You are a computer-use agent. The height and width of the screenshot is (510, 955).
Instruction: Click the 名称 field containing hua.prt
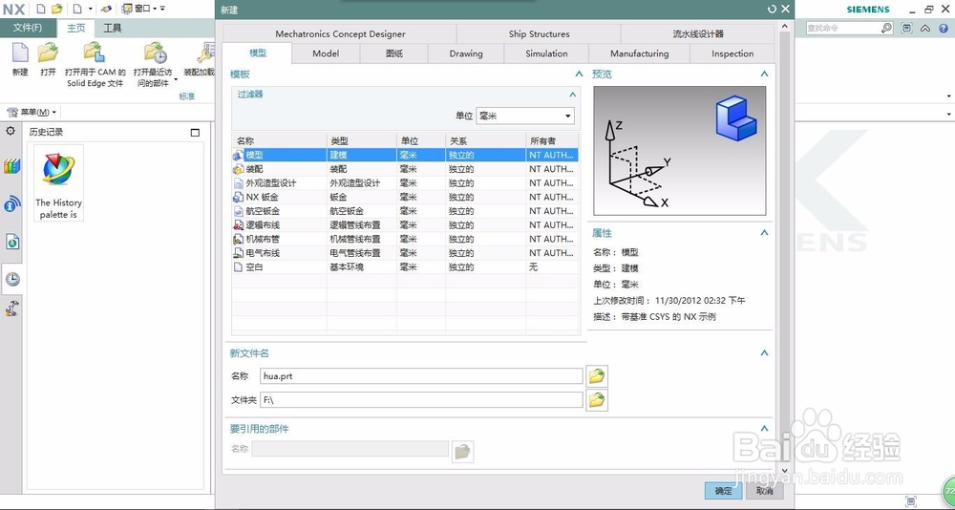[x=421, y=376]
